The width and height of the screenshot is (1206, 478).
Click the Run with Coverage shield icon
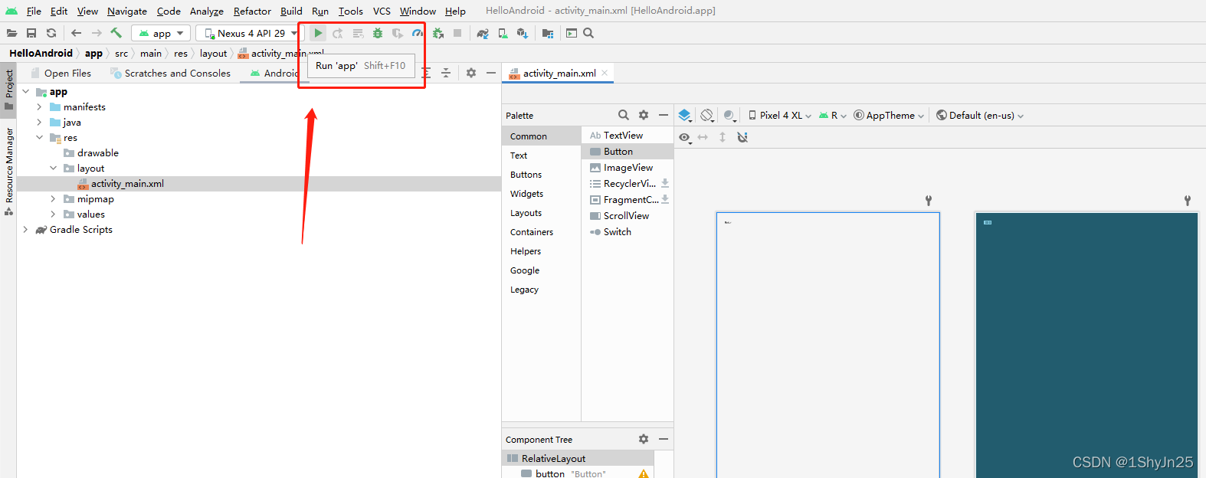398,33
